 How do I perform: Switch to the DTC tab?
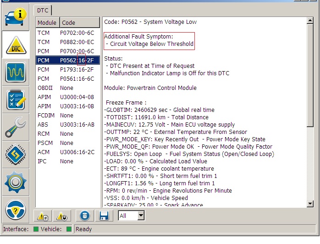pos(43,10)
